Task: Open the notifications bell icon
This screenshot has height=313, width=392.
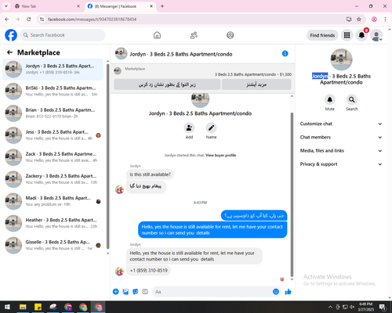Action: (361, 35)
